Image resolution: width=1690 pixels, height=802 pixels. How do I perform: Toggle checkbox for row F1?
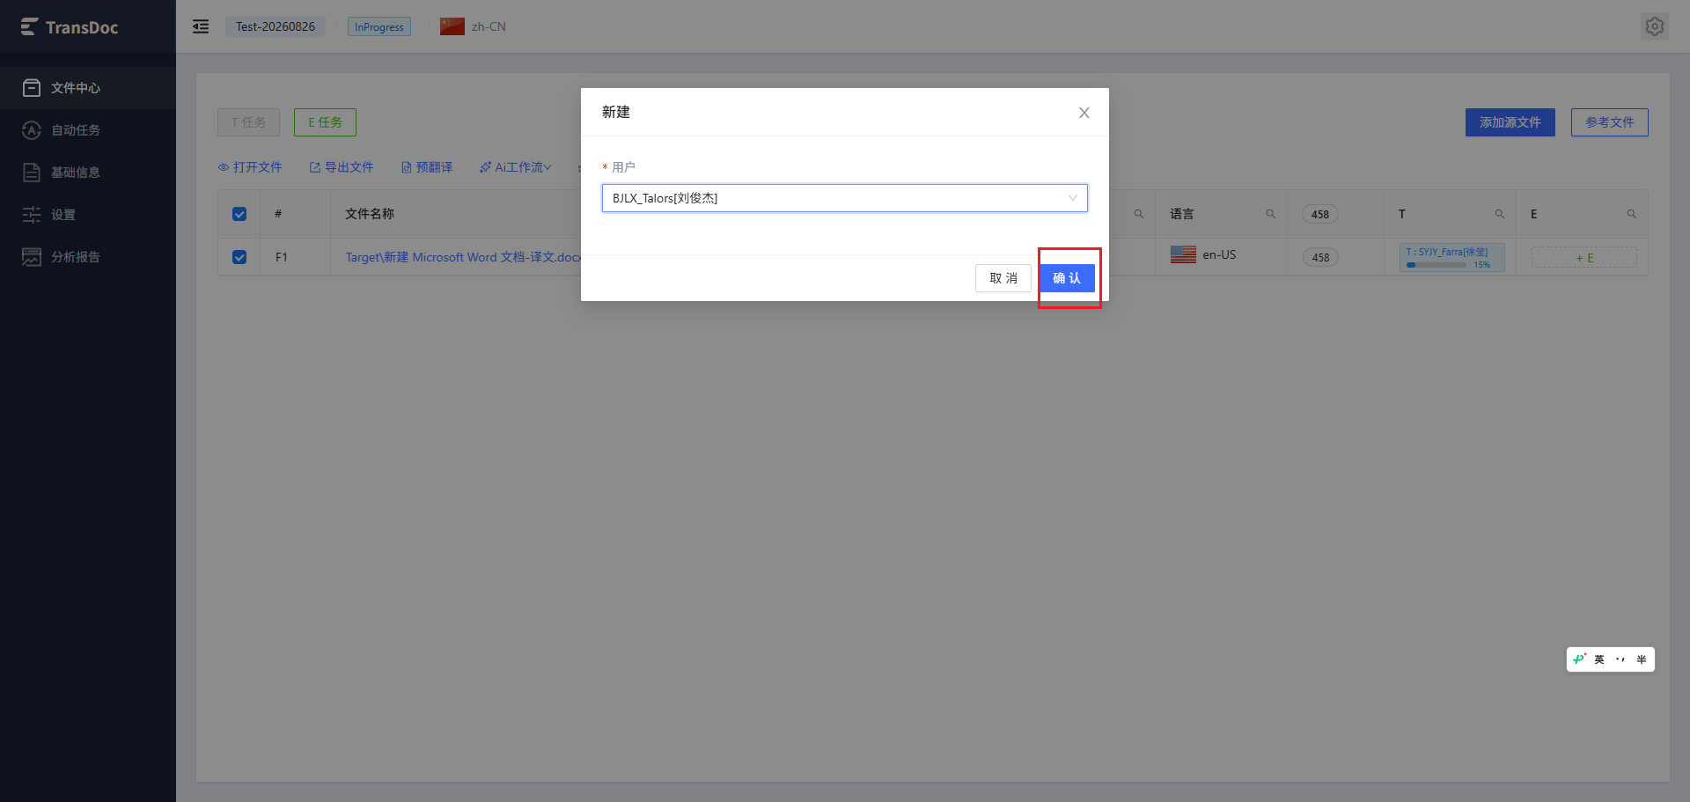point(239,257)
